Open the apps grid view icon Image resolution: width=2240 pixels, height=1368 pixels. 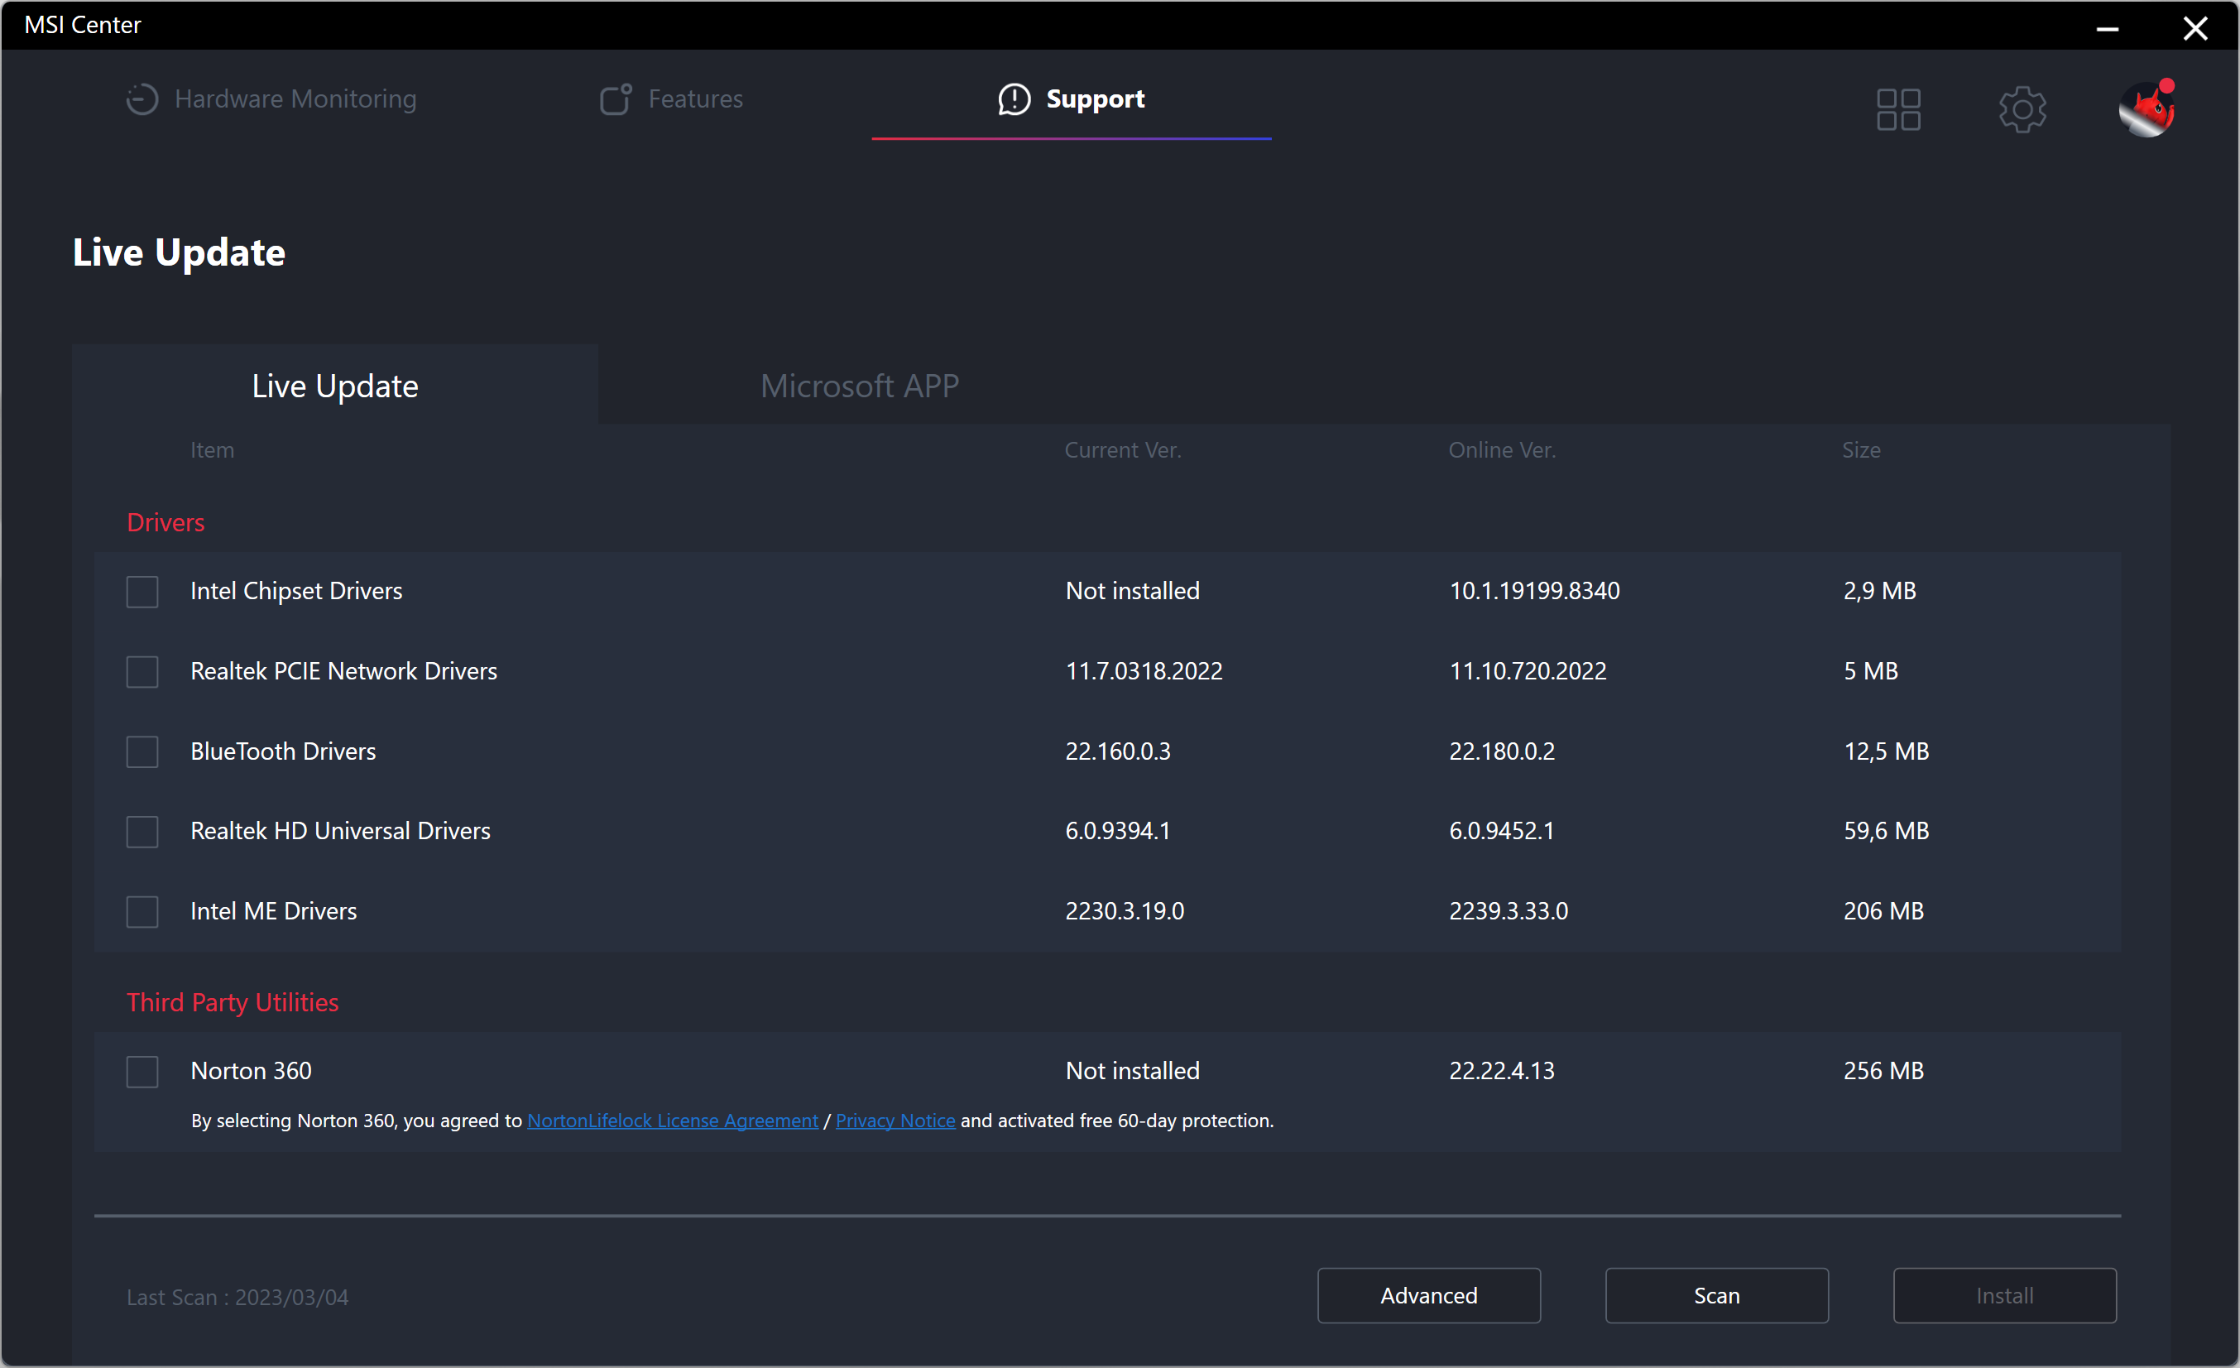tap(1898, 110)
